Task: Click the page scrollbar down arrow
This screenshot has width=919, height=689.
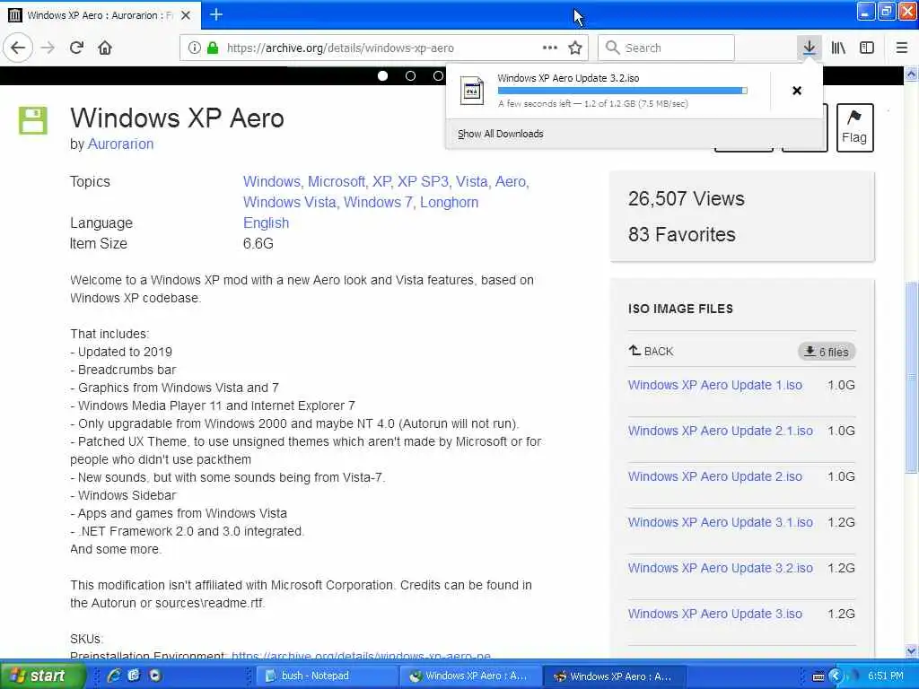Action: pos(912,651)
